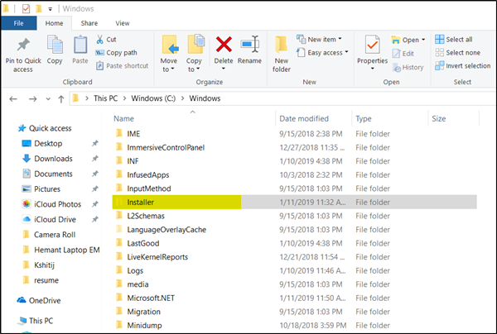Screen dimensions: 497x334
Task: Click Select all in Select group
Action: tap(459, 39)
